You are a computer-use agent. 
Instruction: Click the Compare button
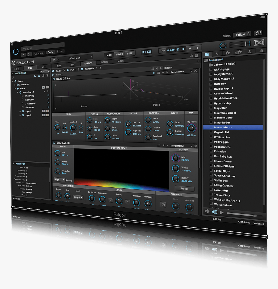39,53
